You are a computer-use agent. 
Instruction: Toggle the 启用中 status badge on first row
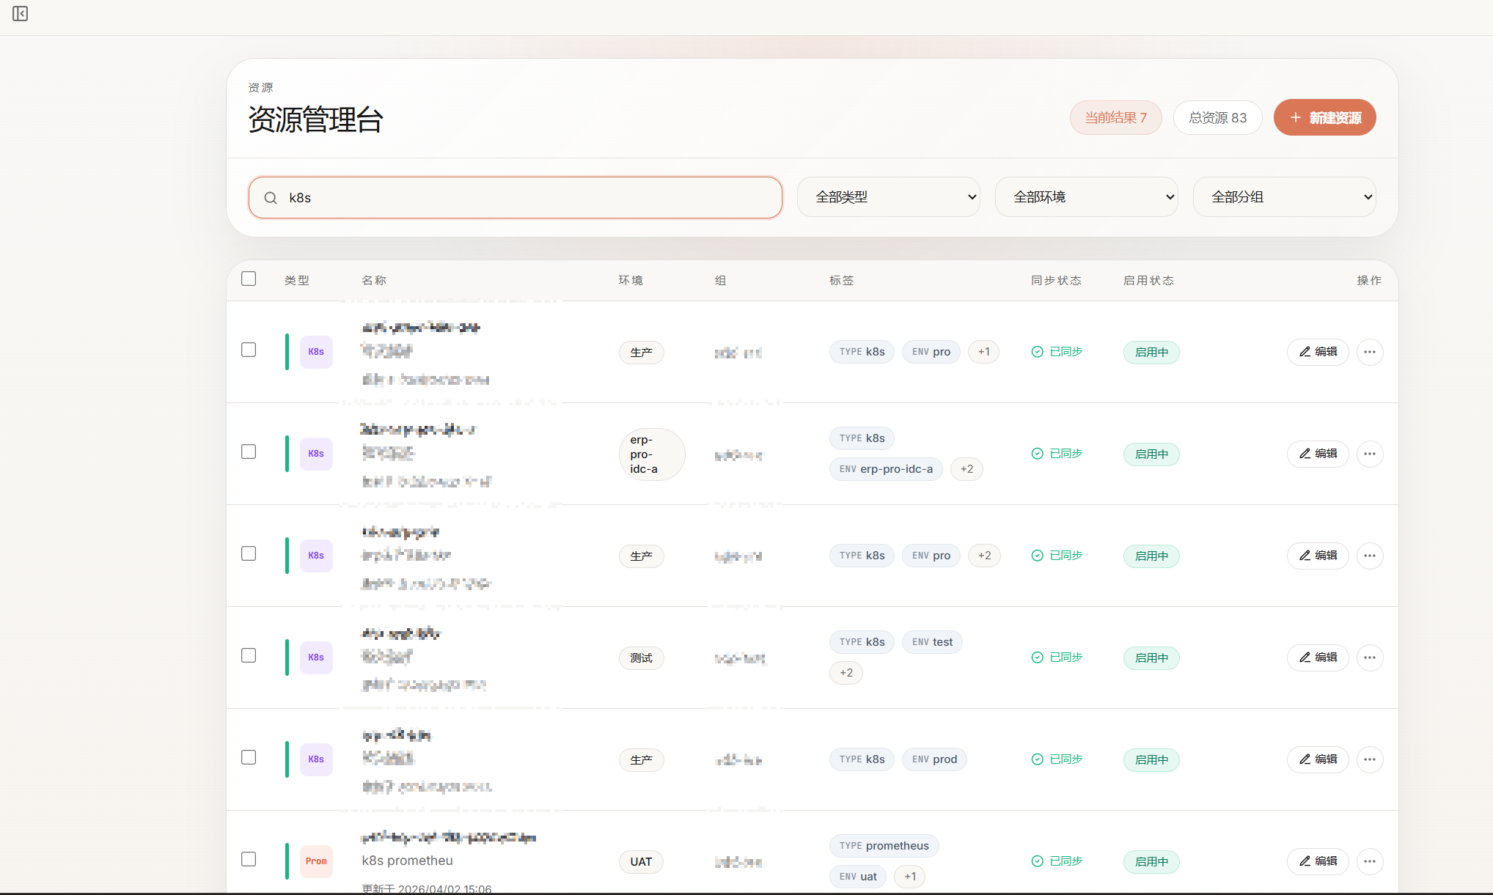(x=1151, y=352)
